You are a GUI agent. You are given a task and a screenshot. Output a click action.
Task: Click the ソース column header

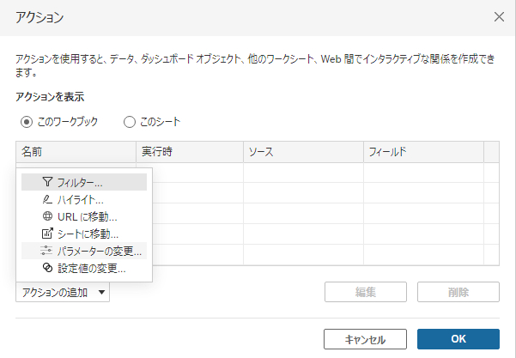point(302,152)
